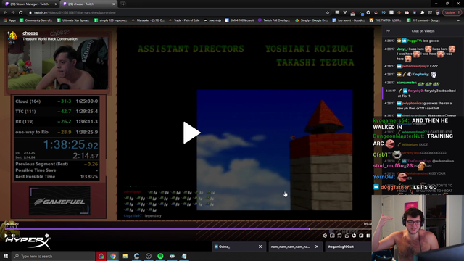Click the 'Type here to search' taskbar box

point(53,256)
